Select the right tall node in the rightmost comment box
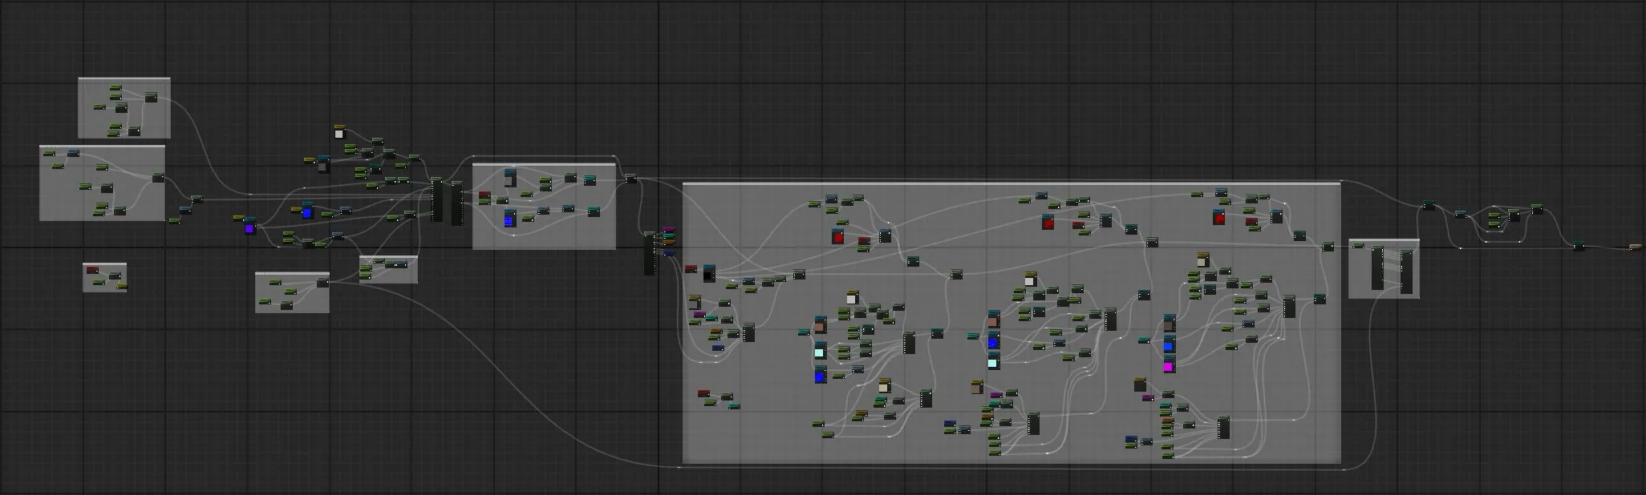The image size is (1646, 495). [1406, 272]
